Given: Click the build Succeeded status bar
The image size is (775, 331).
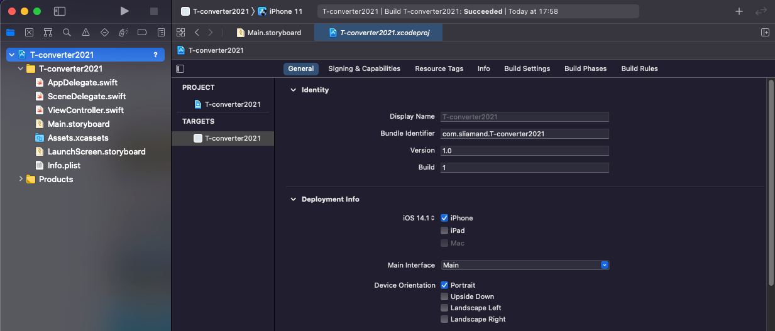Looking at the screenshot, I should click(478, 11).
